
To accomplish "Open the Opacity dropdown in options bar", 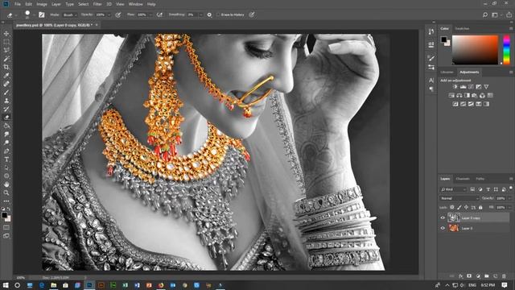I will click(x=109, y=14).
